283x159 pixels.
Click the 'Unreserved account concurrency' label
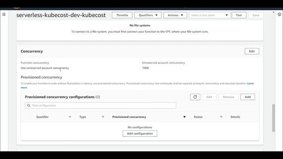[x=163, y=63]
